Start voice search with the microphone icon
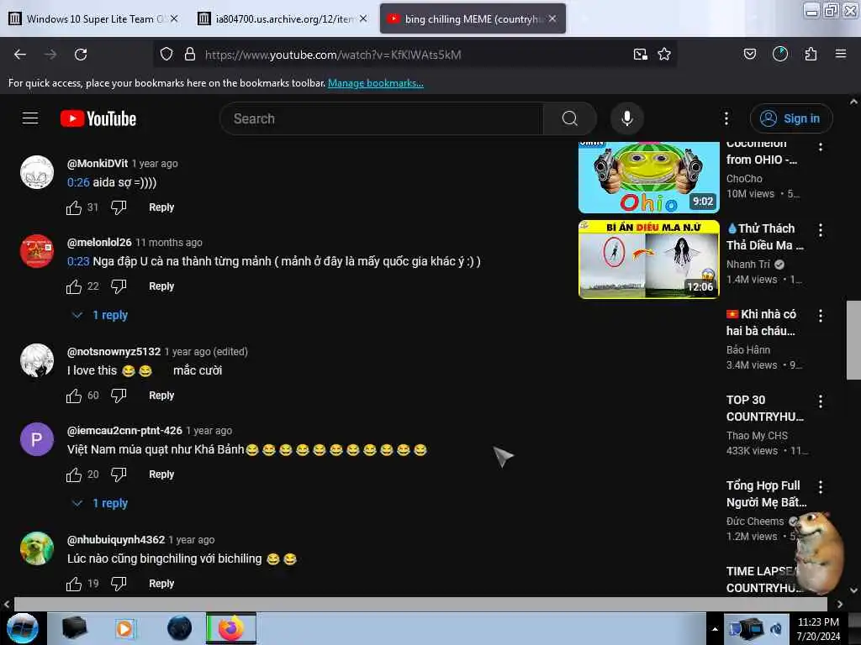The image size is (861, 645). (x=627, y=118)
